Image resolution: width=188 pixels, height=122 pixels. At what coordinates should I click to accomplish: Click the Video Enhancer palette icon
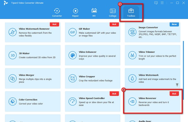(x=73, y=55)
